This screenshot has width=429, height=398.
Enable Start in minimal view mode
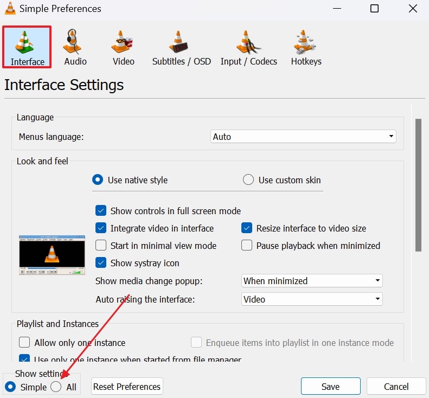pyautogui.click(x=101, y=246)
